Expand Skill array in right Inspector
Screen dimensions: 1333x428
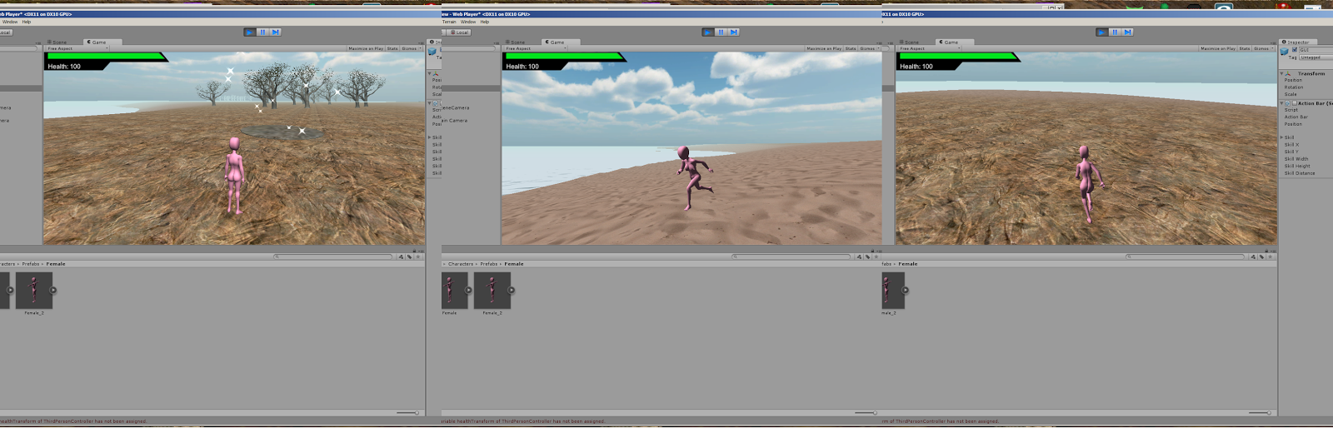(1282, 137)
